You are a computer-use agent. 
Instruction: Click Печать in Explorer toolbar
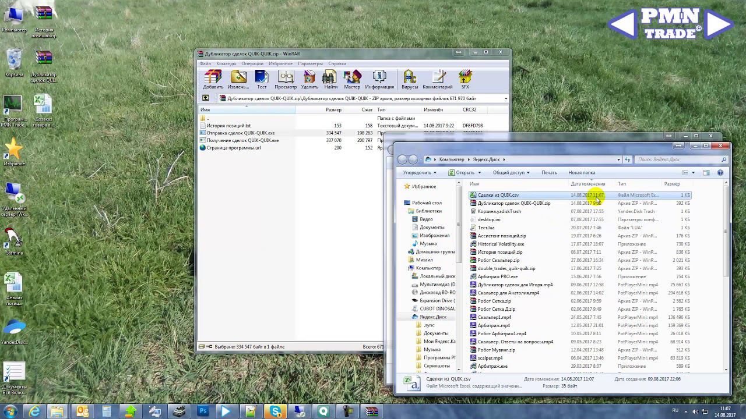[x=549, y=172]
